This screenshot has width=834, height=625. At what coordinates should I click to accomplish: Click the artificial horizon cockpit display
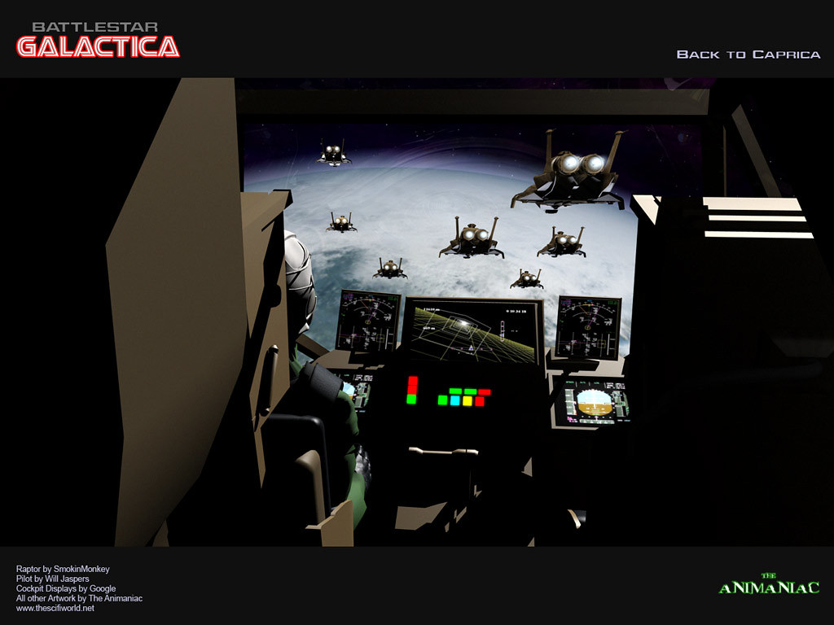point(594,402)
